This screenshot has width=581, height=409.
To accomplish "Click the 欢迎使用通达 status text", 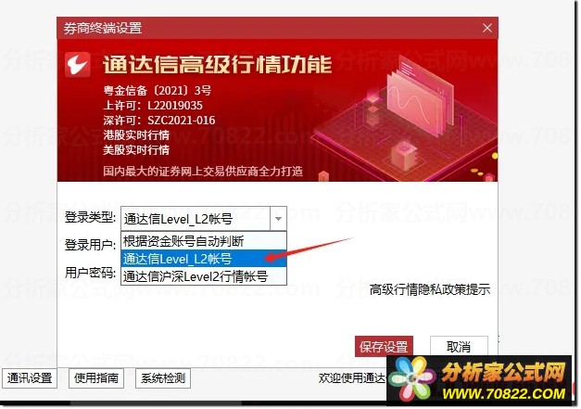I will (x=352, y=378).
